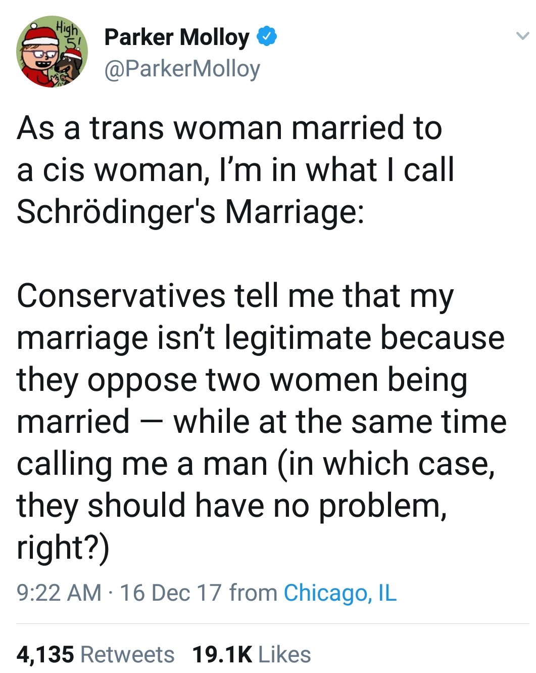The image size is (536, 673).
Task: Click the word "Likes" label
Action: tap(284, 654)
